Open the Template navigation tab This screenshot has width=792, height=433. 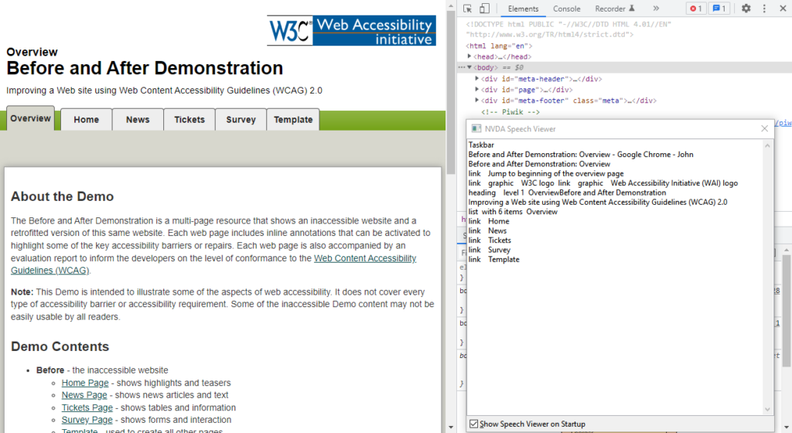pos(293,120)
